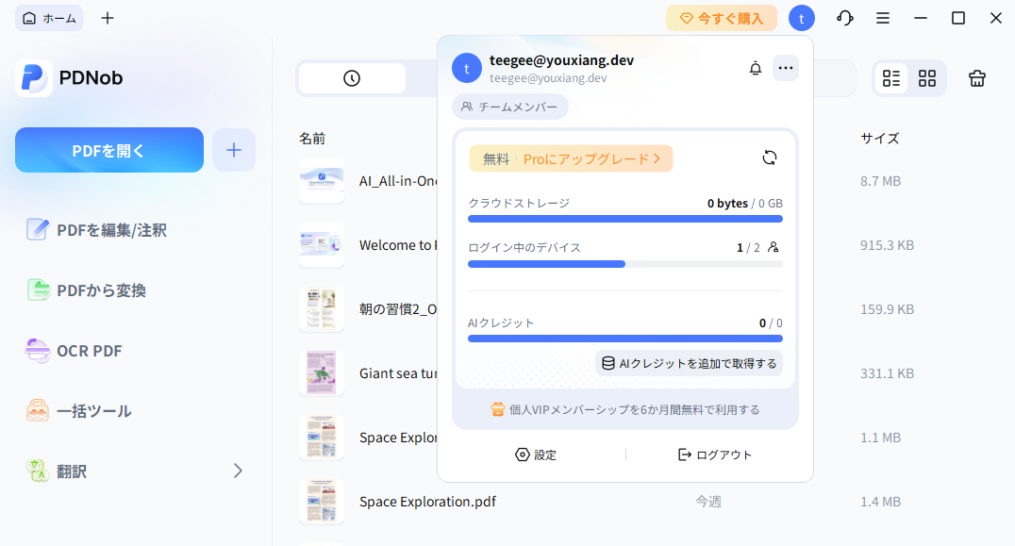The image size is (1015, 546).
Task: Expand the 翻訳 submenu chevron
Action: click(238, 471)
